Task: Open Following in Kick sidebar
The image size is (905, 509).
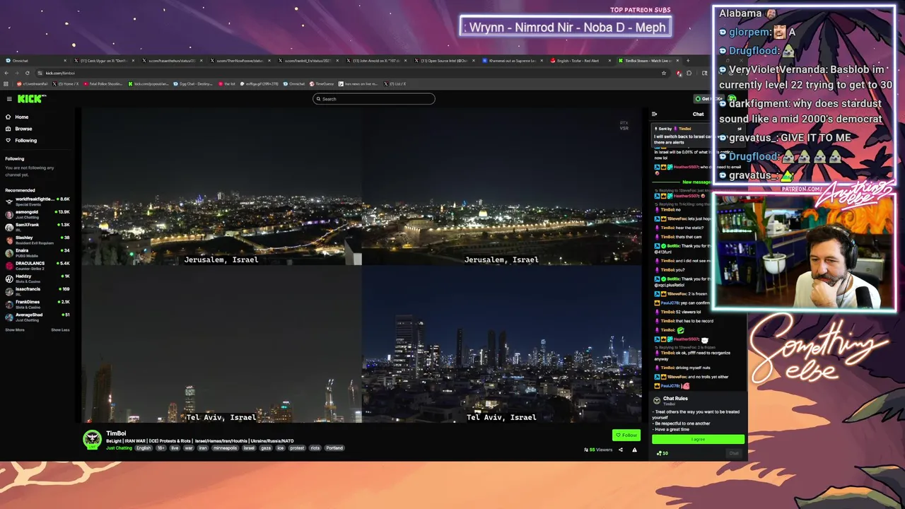Action: (x=21, y=140)
